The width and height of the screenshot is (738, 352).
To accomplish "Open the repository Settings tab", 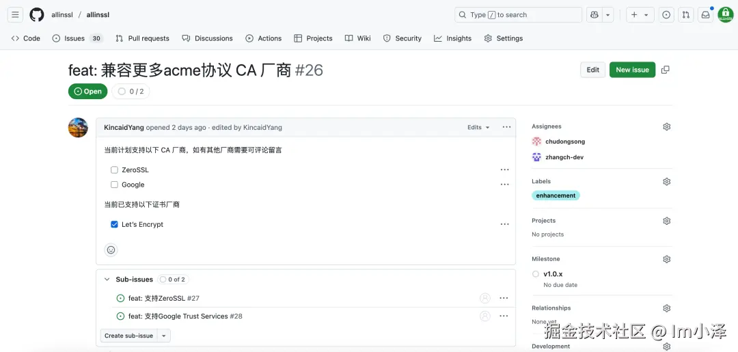I will tap(504, 38).
